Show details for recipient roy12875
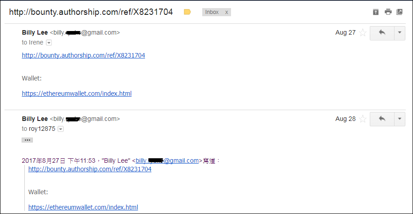The height and width of the screenshot is (214, 413). pyautogui.click(x=61, y=129)
